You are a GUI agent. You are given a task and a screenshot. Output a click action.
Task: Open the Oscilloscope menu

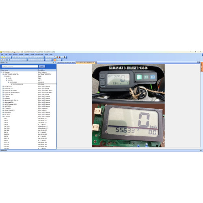39,54
